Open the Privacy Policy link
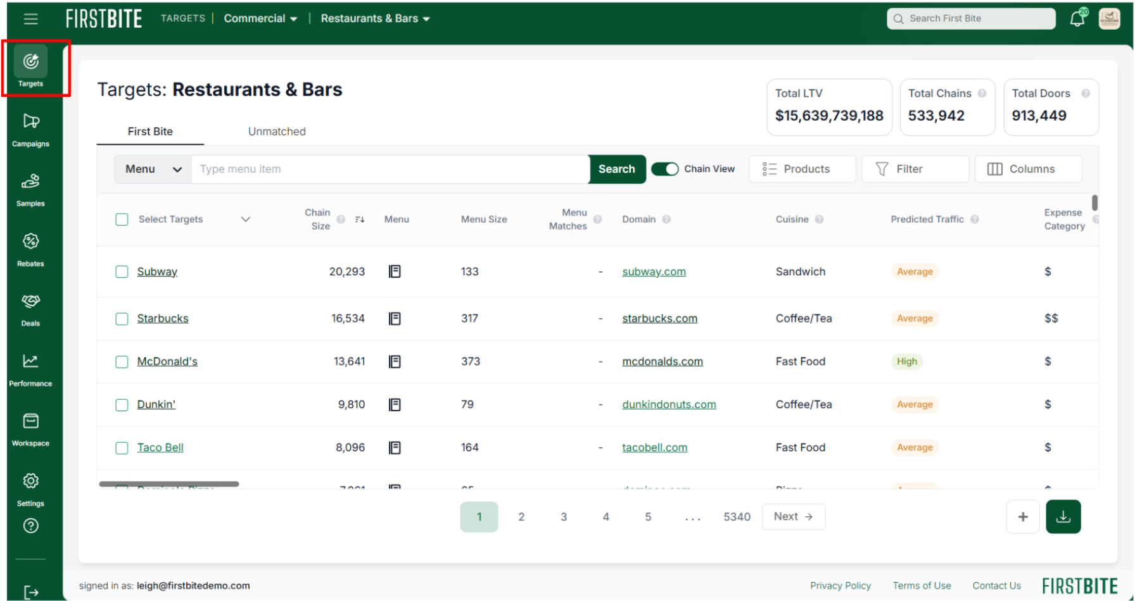This screenshot has height=601, width=1135. pyautogui.click(x=840, y=586)
